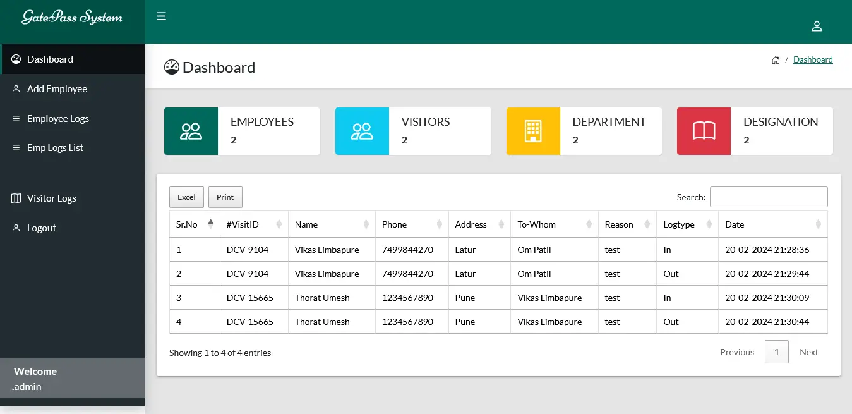This screenshot has height=414, width=852.
Task: Click the Print button
Action: point(225,197)
